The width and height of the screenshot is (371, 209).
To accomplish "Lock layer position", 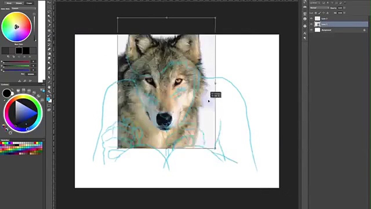I will coord(323,13).
